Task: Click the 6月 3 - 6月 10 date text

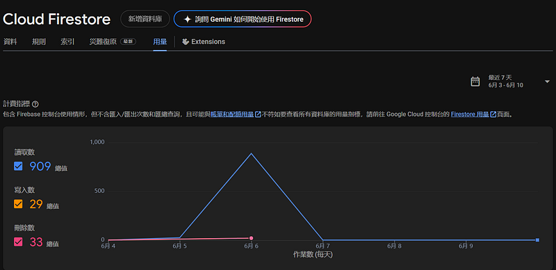Action: pos(506,85)
